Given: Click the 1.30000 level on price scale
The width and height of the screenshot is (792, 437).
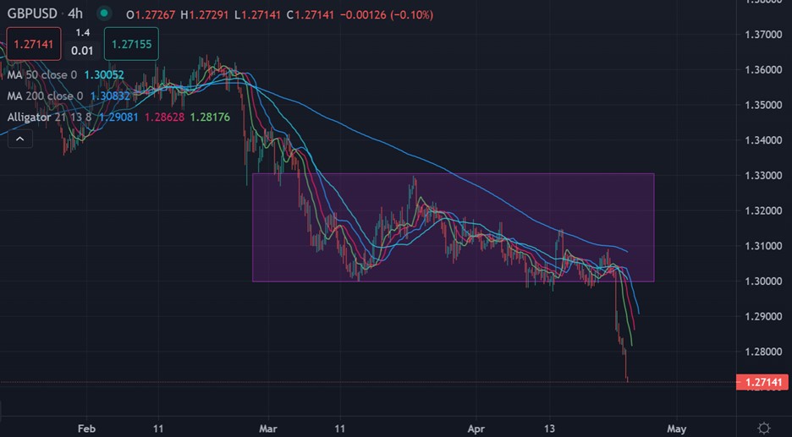Looking at the screenshot, I should (x=762, y=281).
